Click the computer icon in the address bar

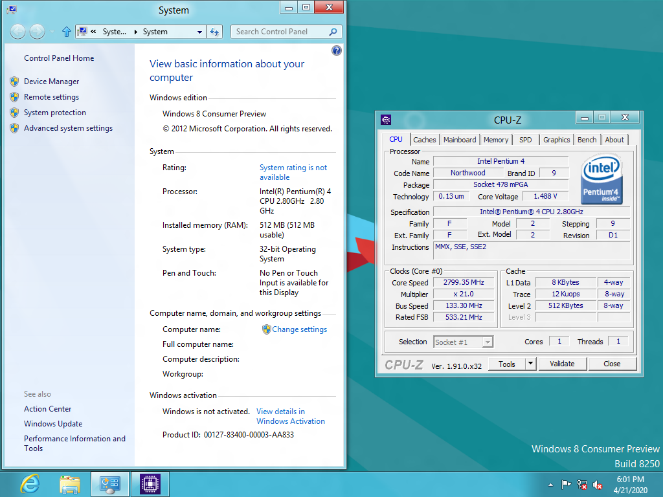(82, 32)
